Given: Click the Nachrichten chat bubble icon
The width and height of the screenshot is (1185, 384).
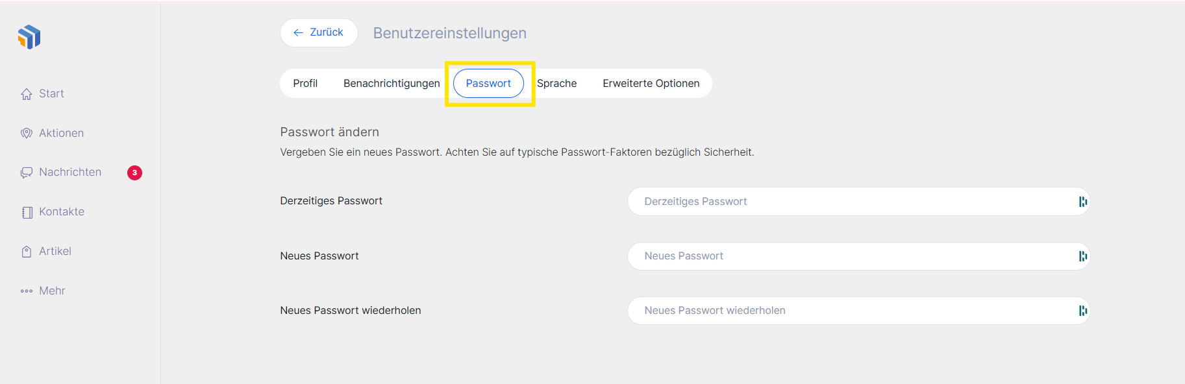Looking at the screenshot, I should tap(27, 173).
